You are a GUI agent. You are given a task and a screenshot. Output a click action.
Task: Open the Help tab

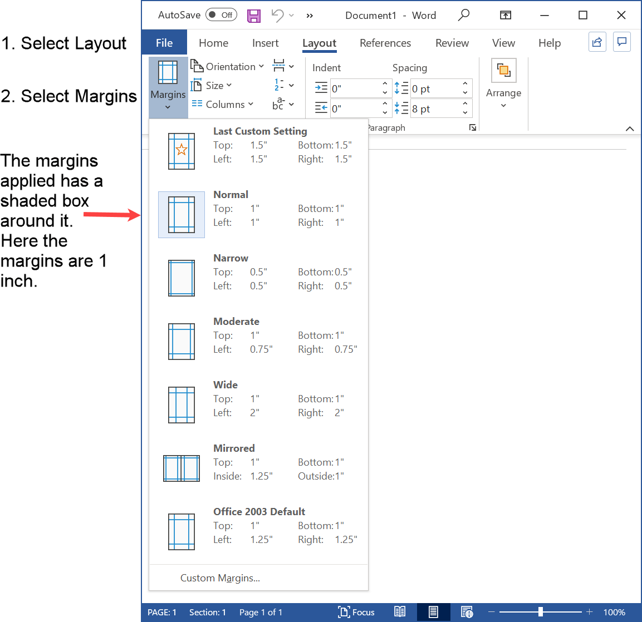[x=550, y=43]
